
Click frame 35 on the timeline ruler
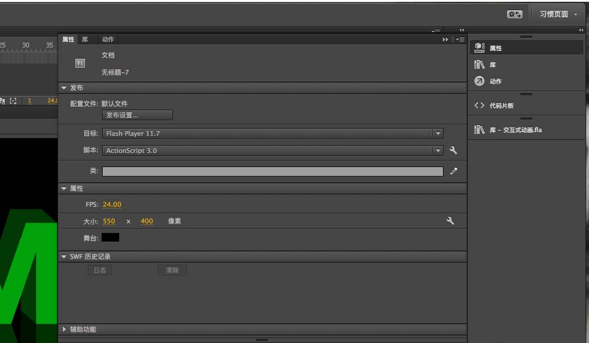point(50,45)
